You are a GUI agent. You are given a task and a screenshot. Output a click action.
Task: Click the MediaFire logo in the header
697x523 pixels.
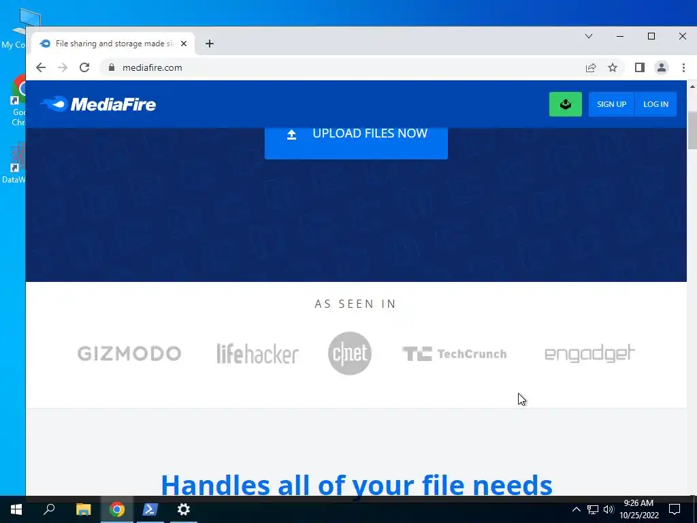[x=98, y=104]
